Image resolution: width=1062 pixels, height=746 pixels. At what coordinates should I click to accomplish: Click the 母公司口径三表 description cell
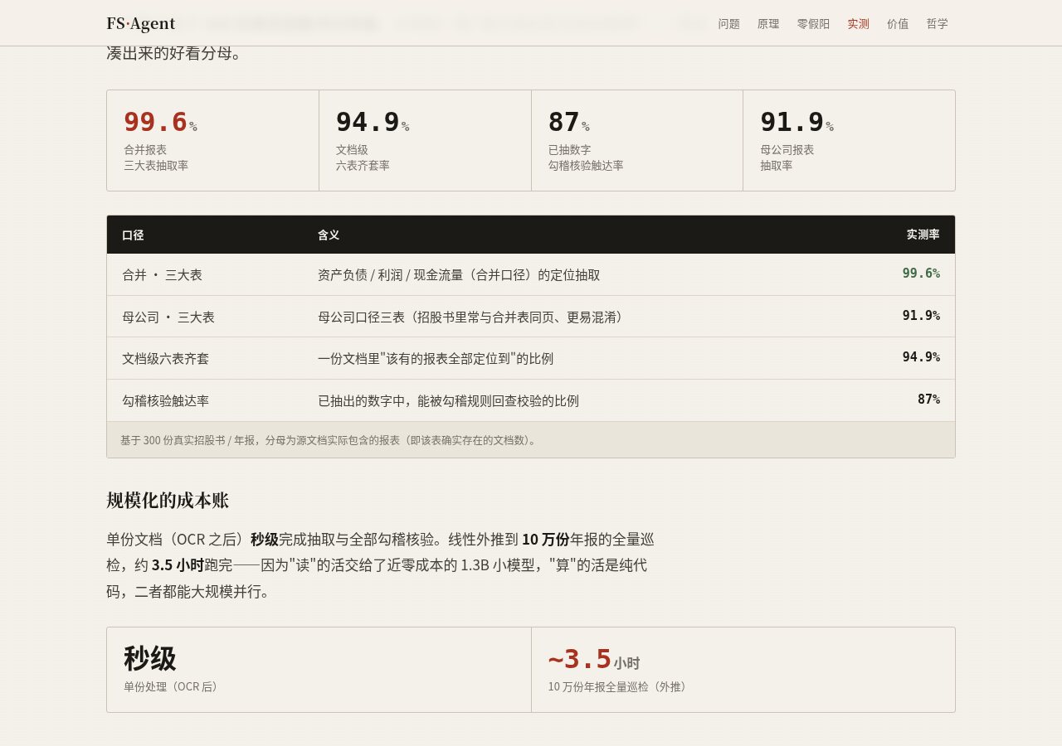(473, 317)
